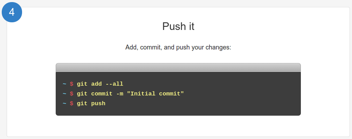The width and height of the screenshot is (352, 139).
Task: Click the "git add --all" command line
Action: tap(100, 84)
